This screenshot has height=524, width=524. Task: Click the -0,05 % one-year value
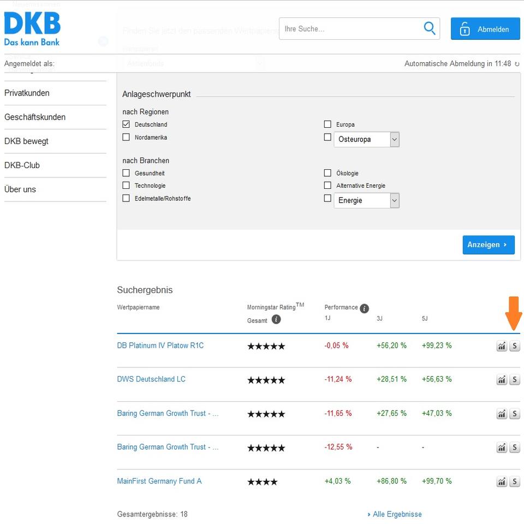tap(336, 346)
